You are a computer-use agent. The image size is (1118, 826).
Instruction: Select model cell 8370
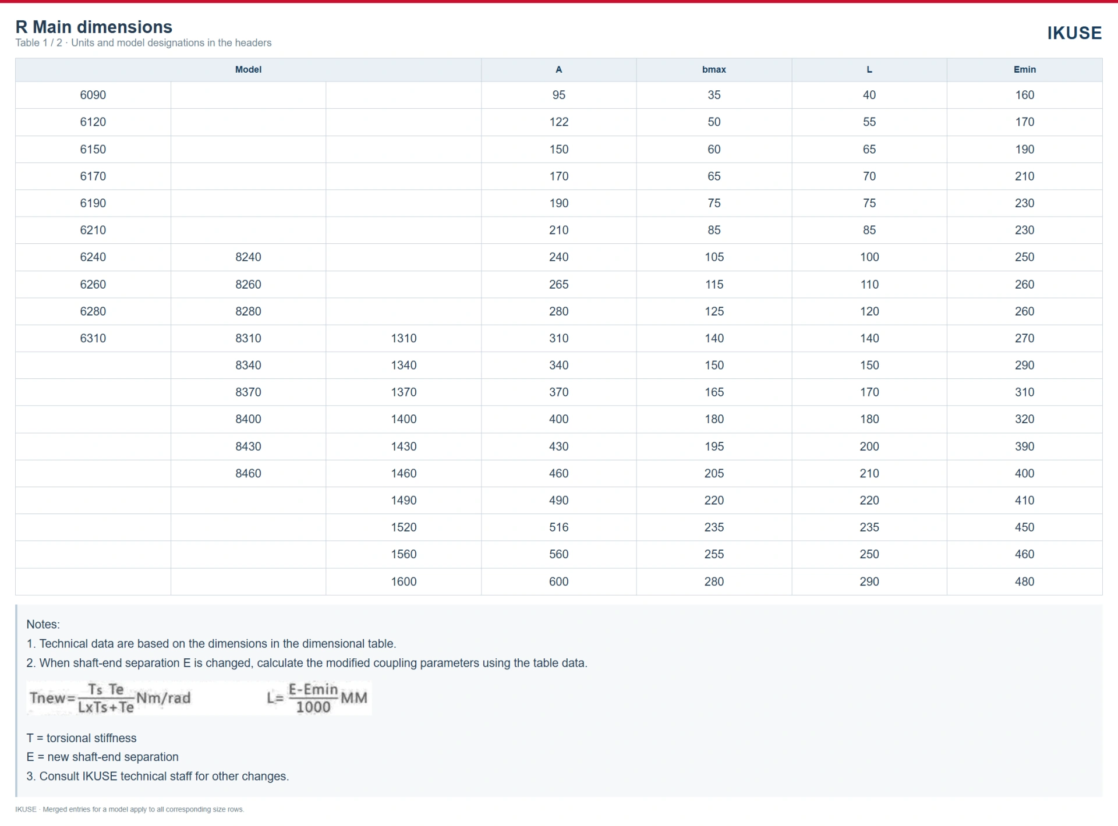tap(248, 392)
